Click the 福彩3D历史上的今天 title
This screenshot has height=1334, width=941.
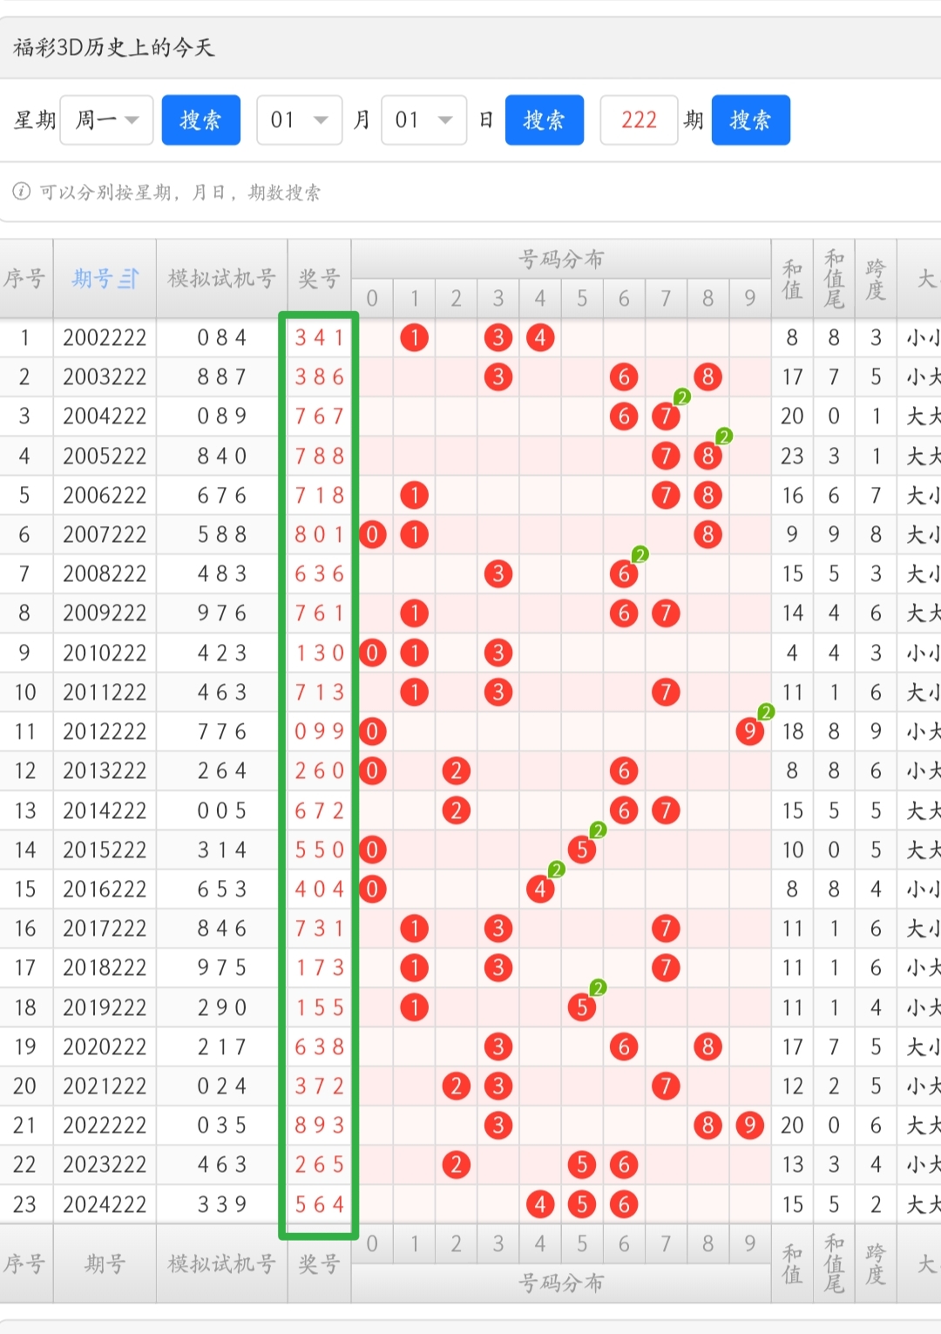click(x=113, y=47)
